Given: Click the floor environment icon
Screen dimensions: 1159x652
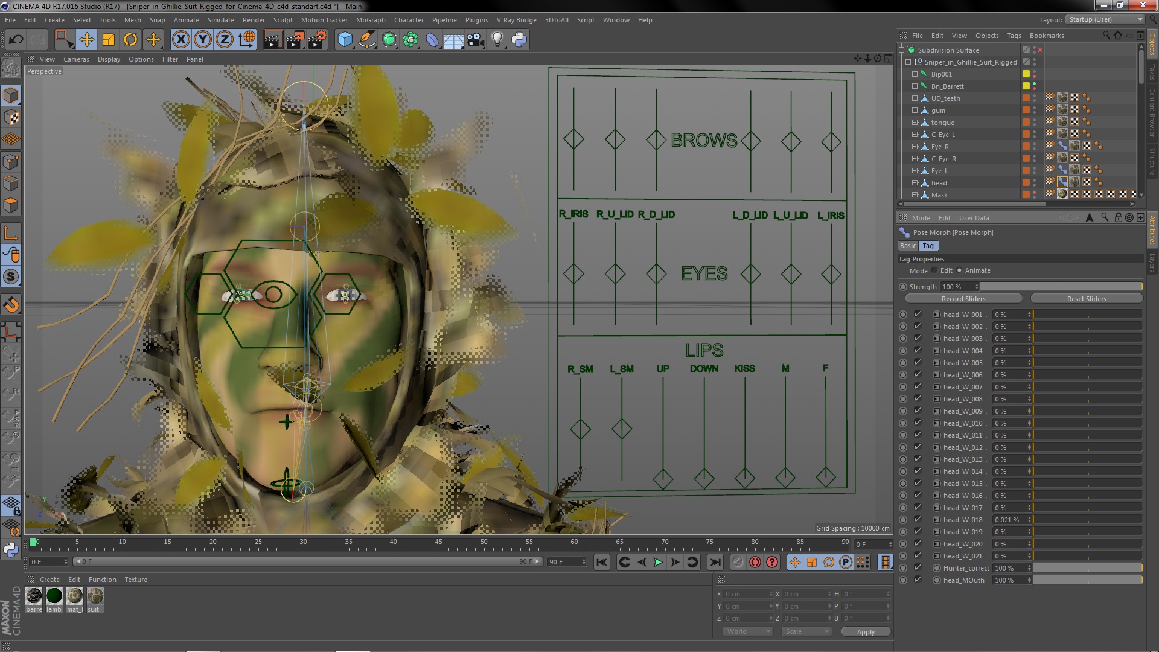Looking at the screenshot, I should click(x=454, y=40).
